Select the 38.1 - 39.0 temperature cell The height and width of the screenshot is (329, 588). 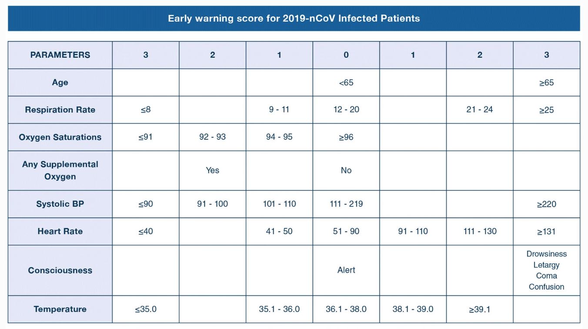(x=413, y=309)
